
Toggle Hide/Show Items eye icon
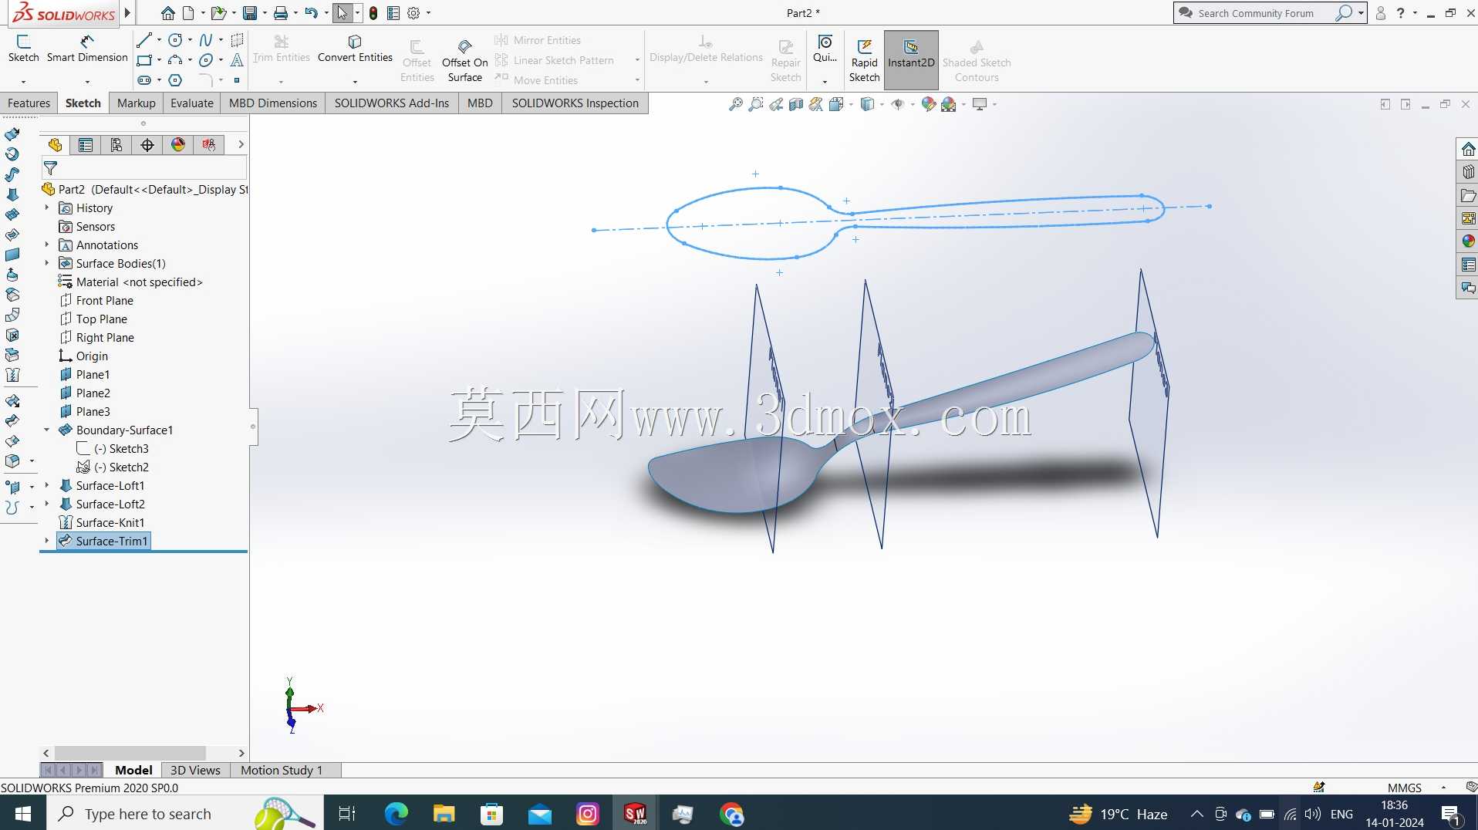click(x=897, y=104)
